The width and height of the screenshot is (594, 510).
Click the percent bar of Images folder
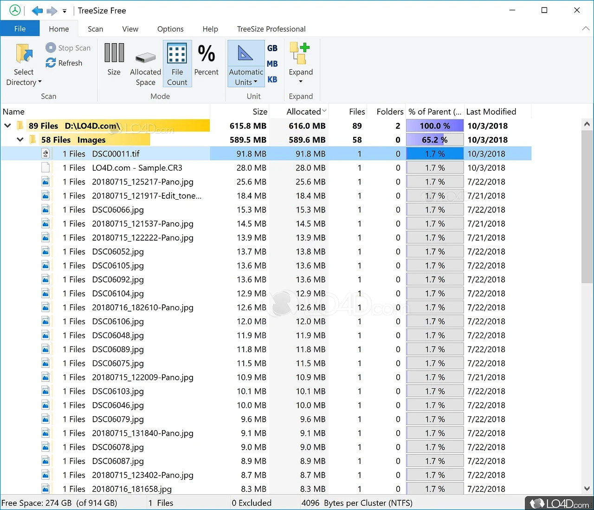point(434,140)
